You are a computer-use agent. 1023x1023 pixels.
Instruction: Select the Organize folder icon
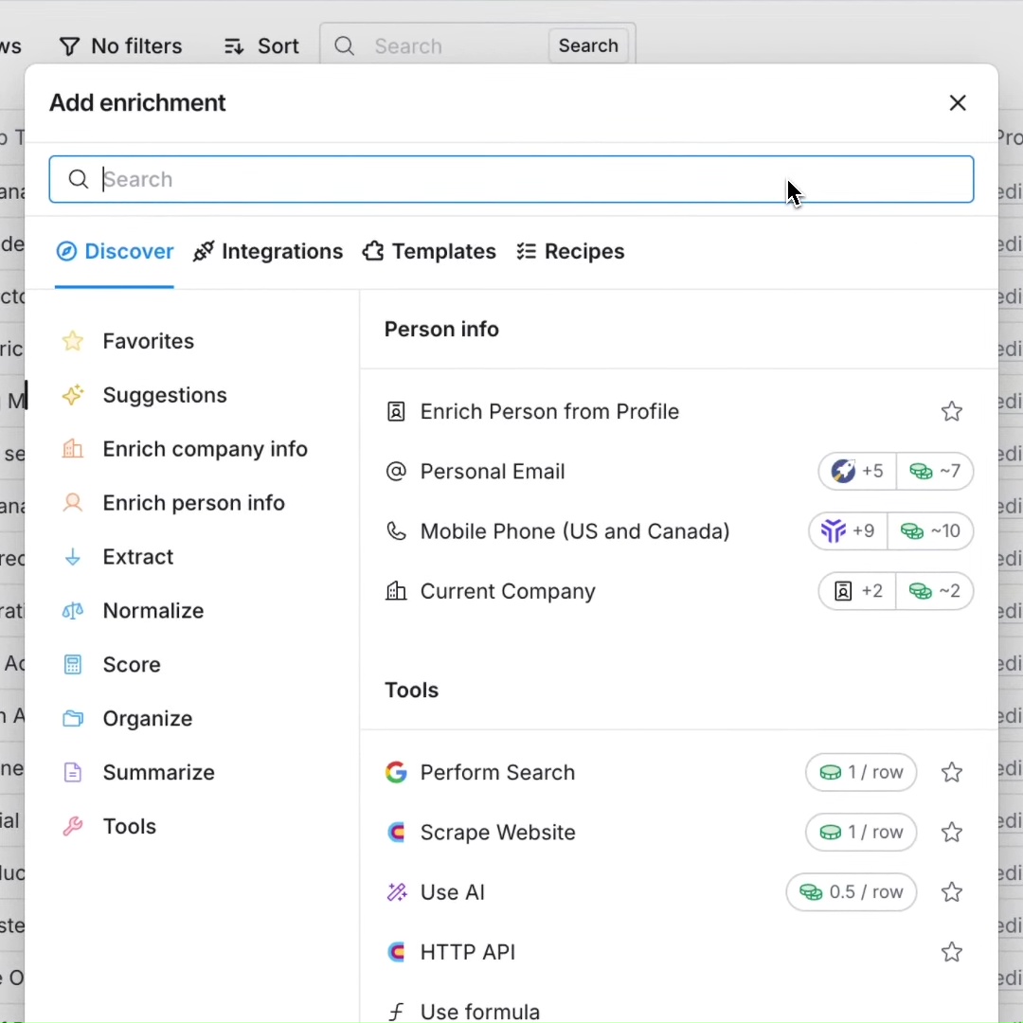click(x=73, y=719)
